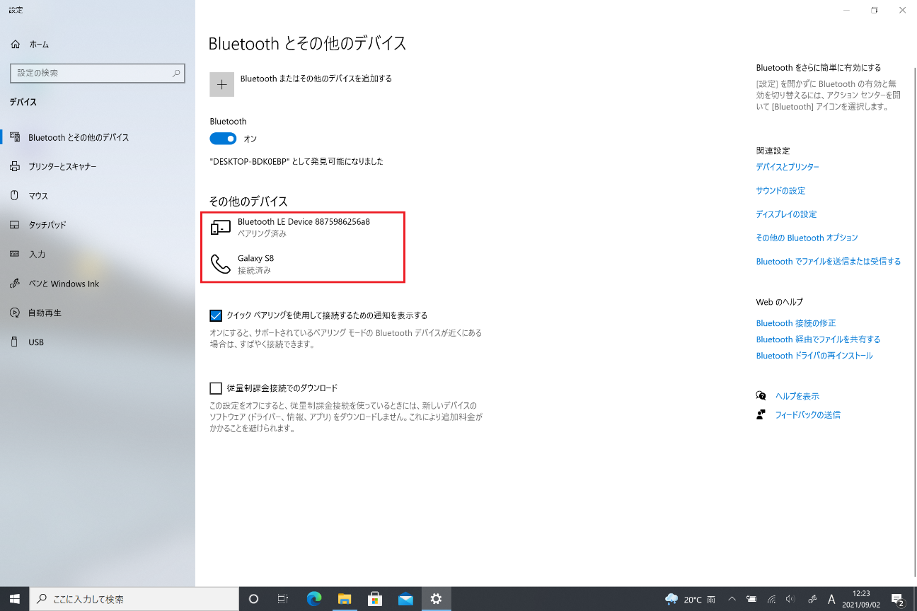The width and height of the screenshot is (917, 611).
Task: Open ディスプレイの設定 link
Action: [786, 214]
